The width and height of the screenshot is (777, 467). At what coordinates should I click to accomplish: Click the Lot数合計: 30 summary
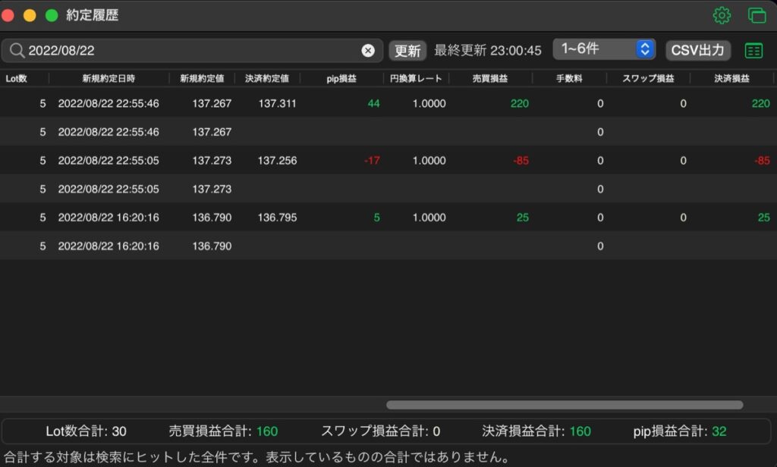(x=86, y=431)
